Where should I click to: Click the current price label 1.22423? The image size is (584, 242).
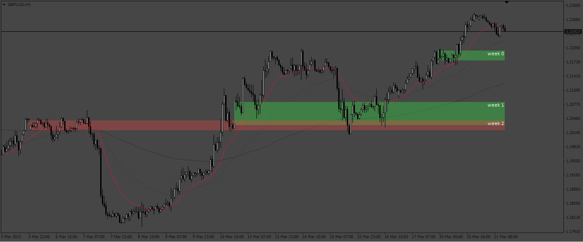tap(573, 32)
